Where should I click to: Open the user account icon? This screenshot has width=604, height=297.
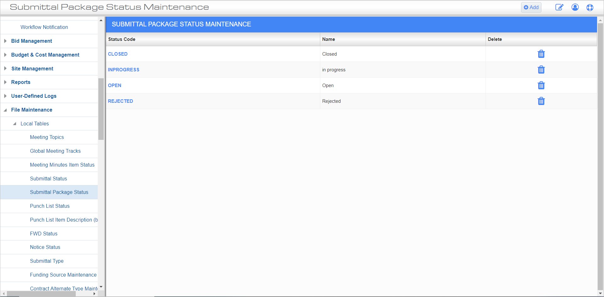coord(575,7)
